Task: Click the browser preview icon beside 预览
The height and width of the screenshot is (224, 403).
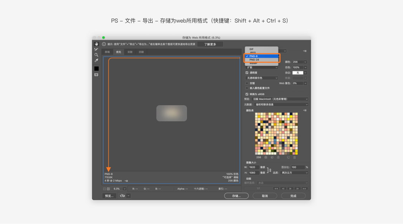Action: coord(123,196)
